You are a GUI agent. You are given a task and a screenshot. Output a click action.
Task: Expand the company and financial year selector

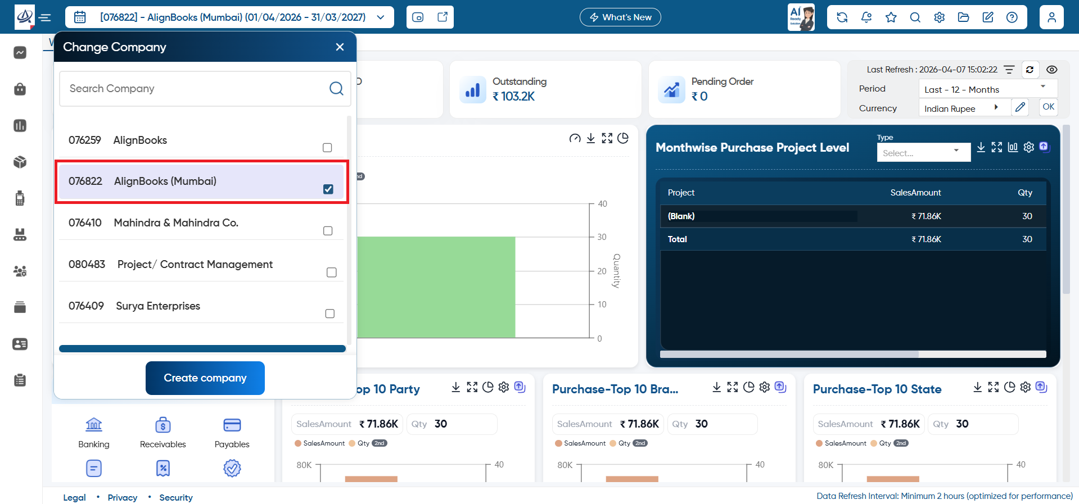pos(229,17)
